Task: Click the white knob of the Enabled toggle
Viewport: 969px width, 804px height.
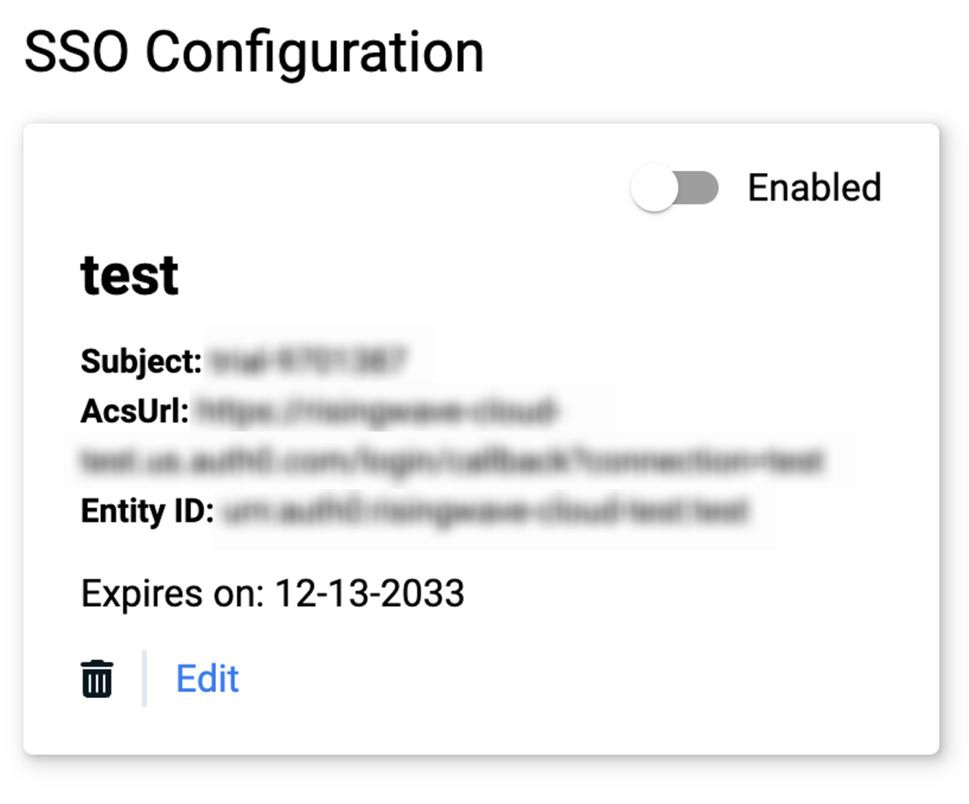Action: click(x=654, y=188)
